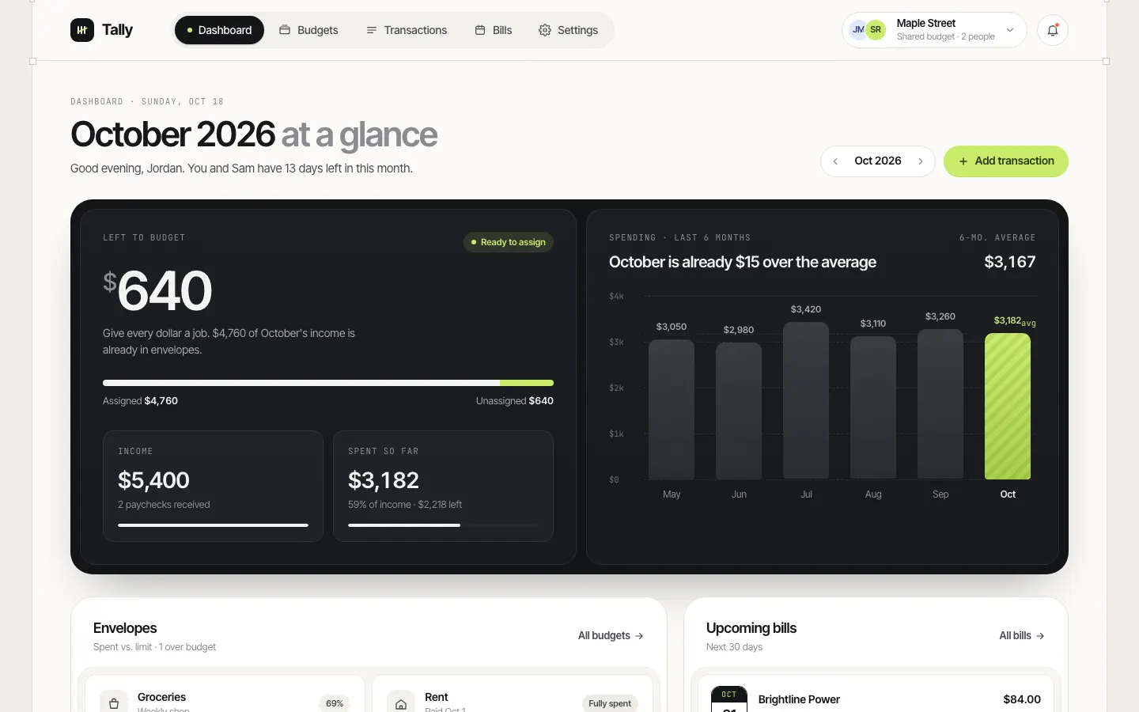
Task: Switch to the Budgets tab
Action: [308, 30]
